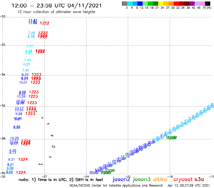The image size is (214, 188).
Task: Select the jason3 legend label
Action: [142, 179]
